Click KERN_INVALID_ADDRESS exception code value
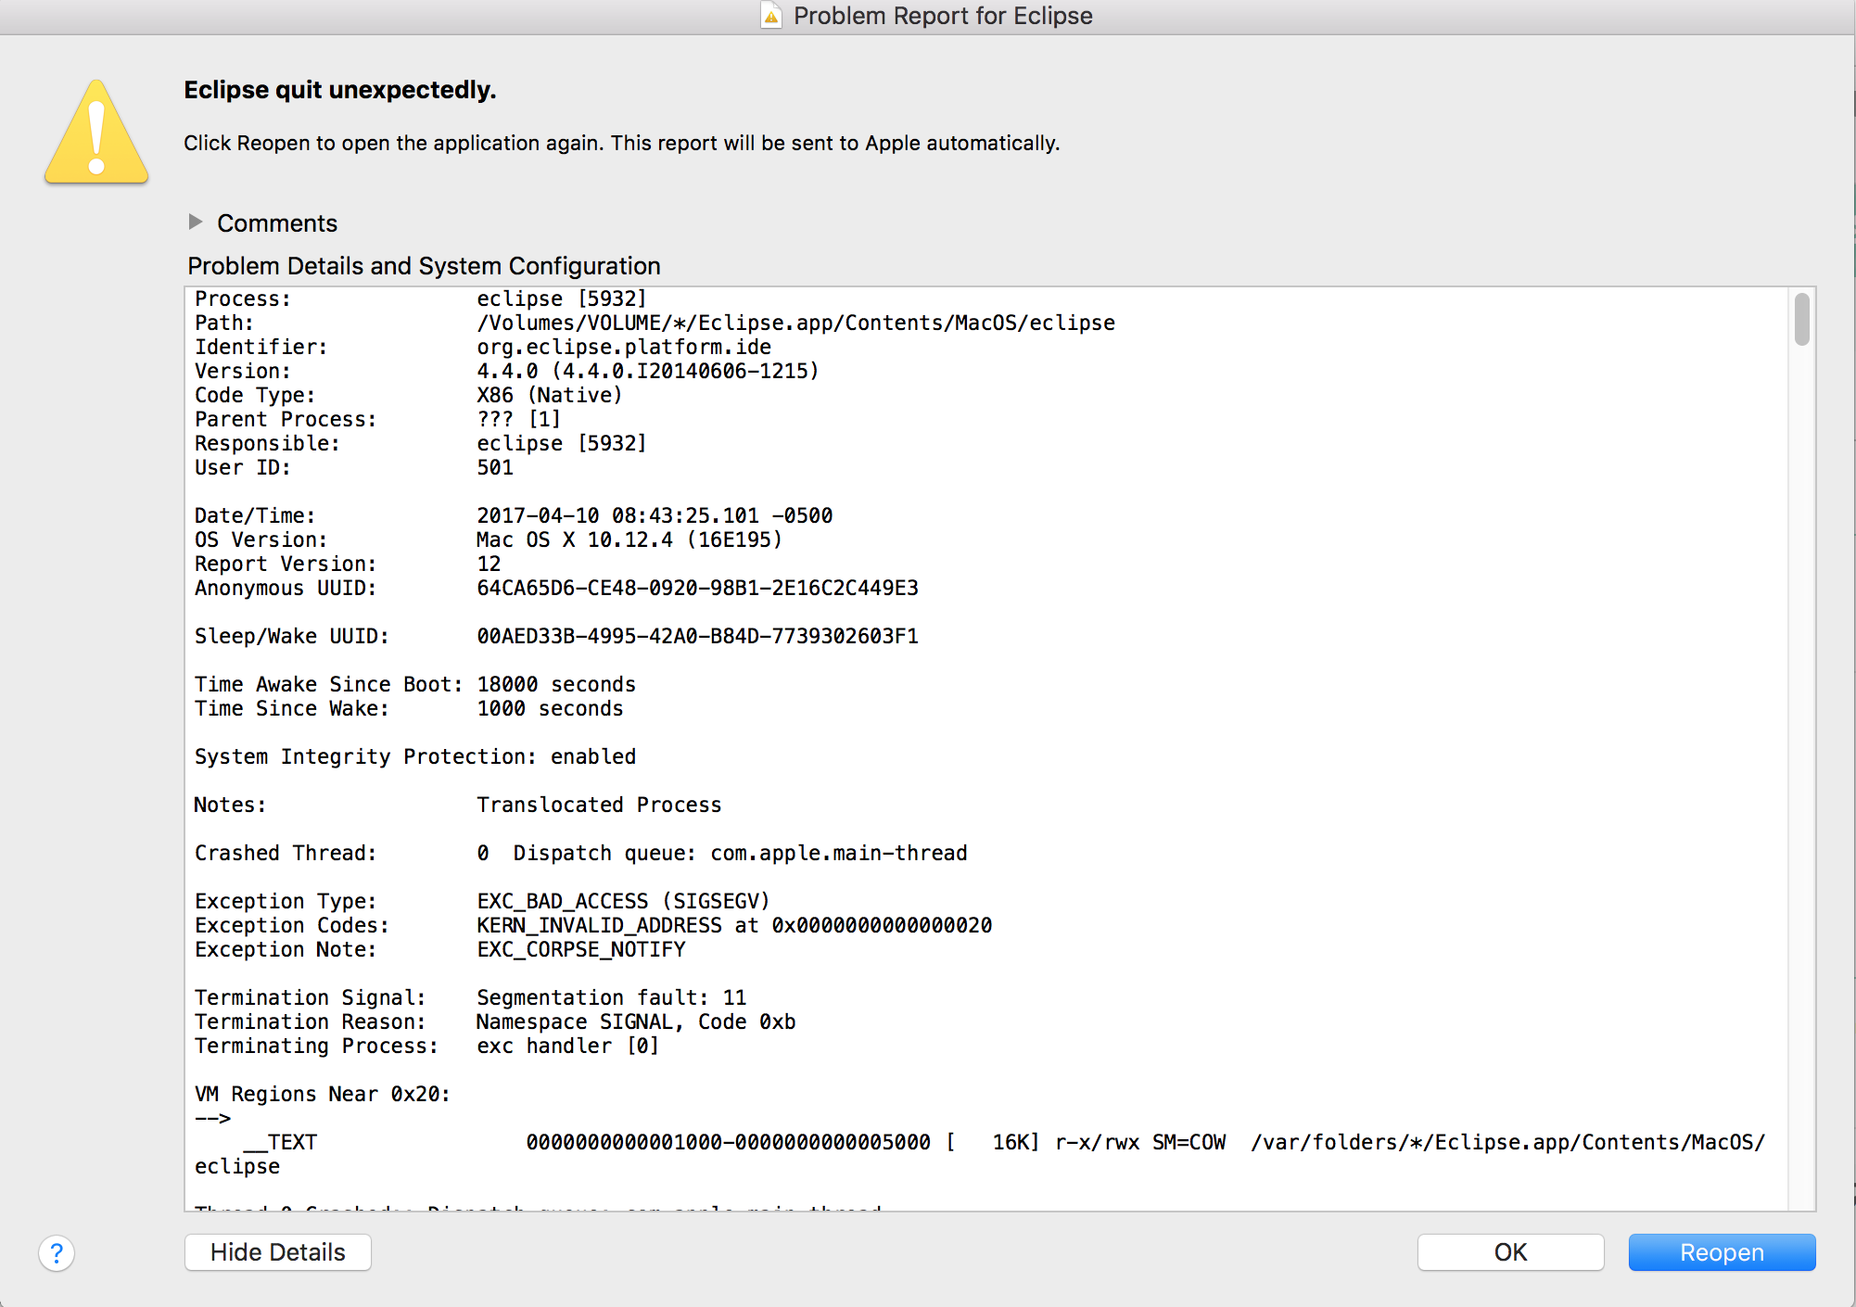 click(734, 925)
